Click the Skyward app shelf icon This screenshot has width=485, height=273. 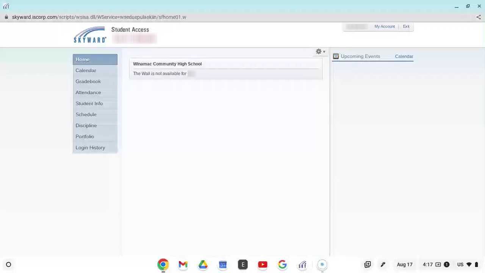click(x=302, y=265)
